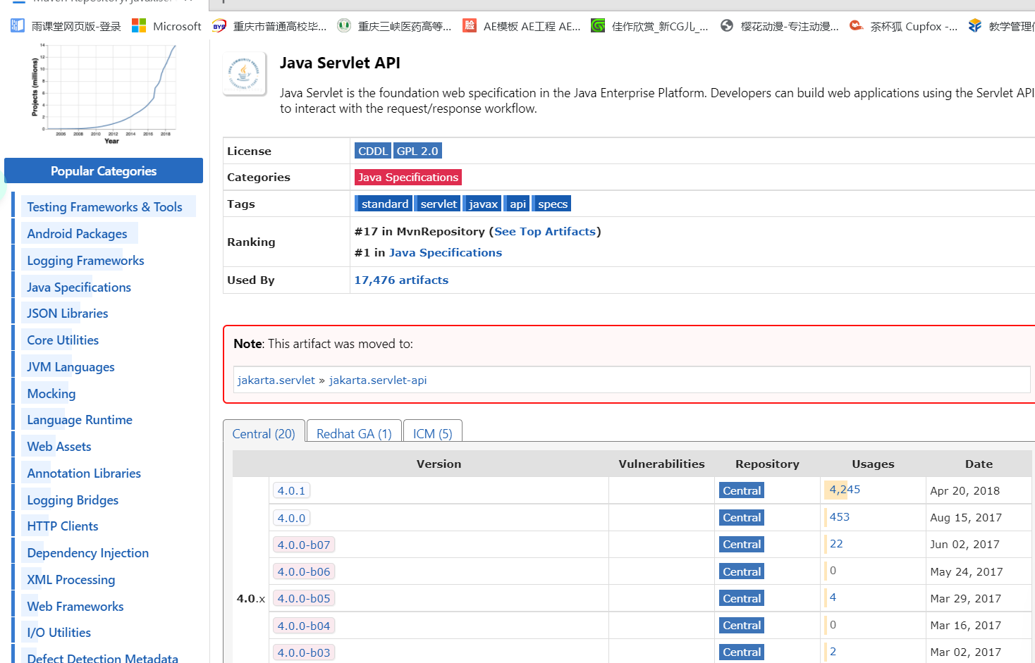
Task: Open the Microsoft bookmark icon
Action: pos(139,26)
